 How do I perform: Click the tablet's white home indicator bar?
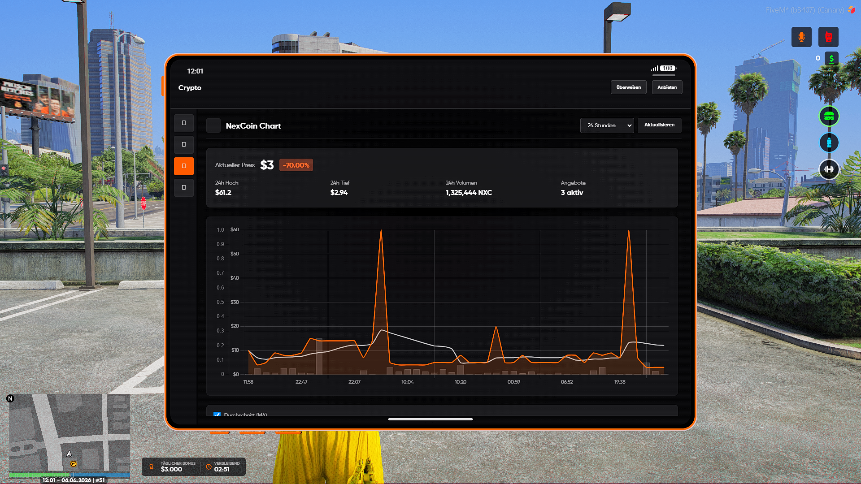[430, 419]
